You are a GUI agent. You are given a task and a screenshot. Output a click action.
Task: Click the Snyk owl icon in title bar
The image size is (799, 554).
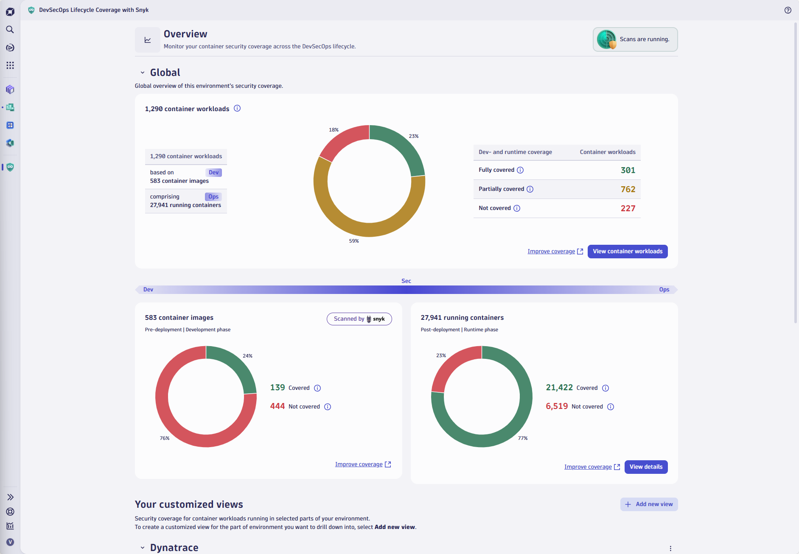(x=31, y=10)
